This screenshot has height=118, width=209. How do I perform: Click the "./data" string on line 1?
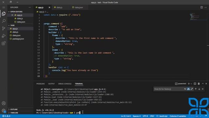pos(74,15)
